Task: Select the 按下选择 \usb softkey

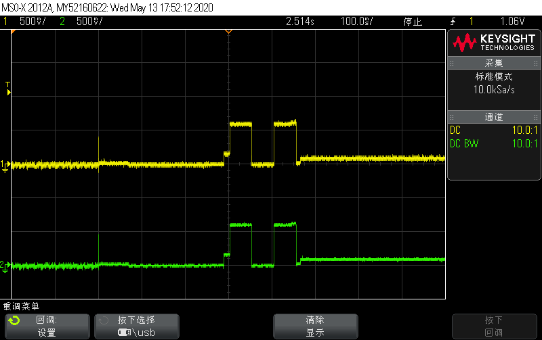Action: point(137,326)
